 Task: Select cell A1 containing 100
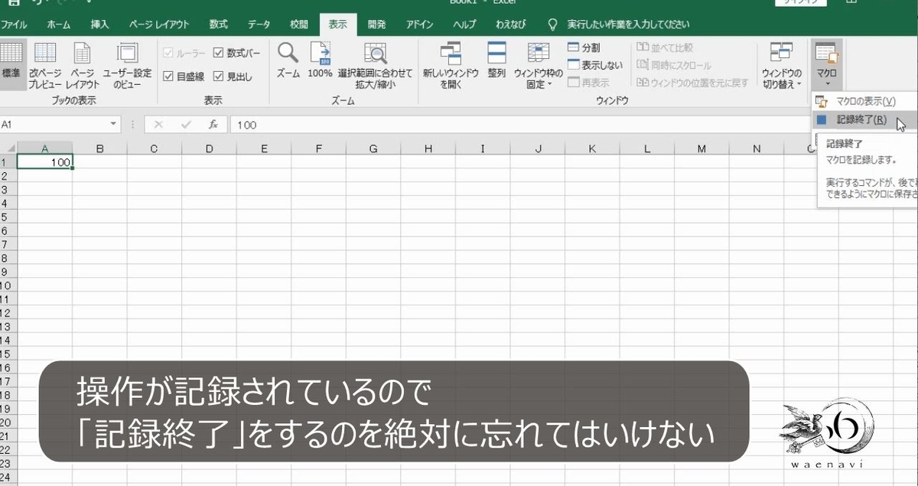44,162
